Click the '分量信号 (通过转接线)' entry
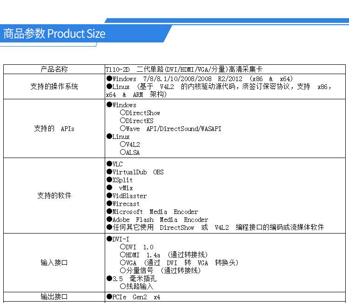349x303 pixels. [160, 270]
